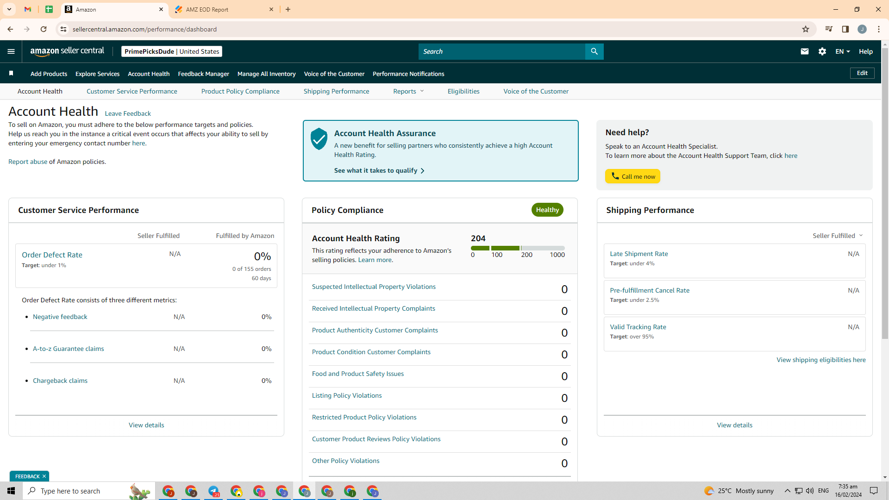Image resolution: width=889 pixels, height=500 pixels.
Task: Open Chrome's three-dot menu
Action: pos(879,29)
